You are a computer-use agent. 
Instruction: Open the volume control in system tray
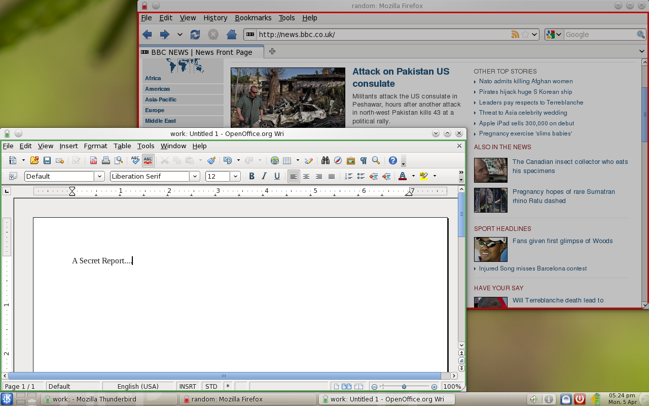tap(534, 399)
